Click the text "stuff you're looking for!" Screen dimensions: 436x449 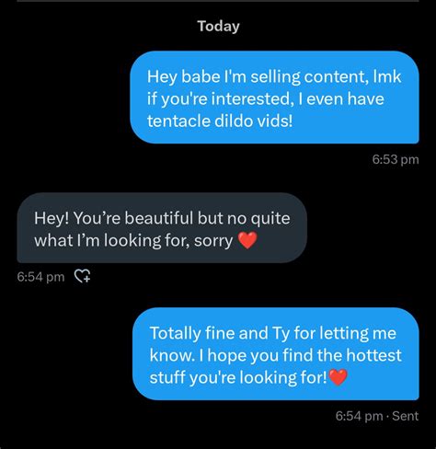tap(238, 377)
